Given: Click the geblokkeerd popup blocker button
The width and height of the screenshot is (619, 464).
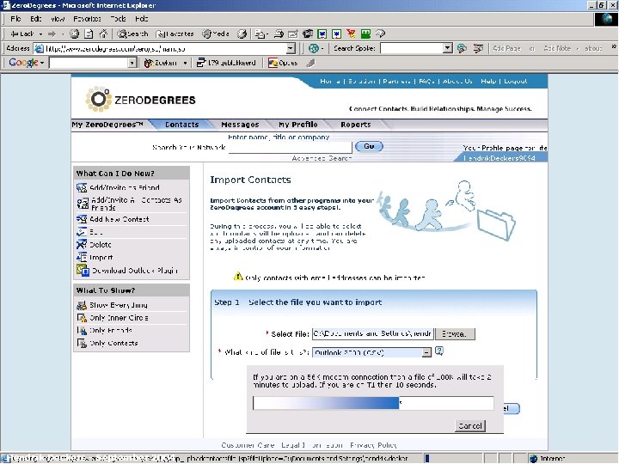Looking at the screenshot, I should coord(227,63).
